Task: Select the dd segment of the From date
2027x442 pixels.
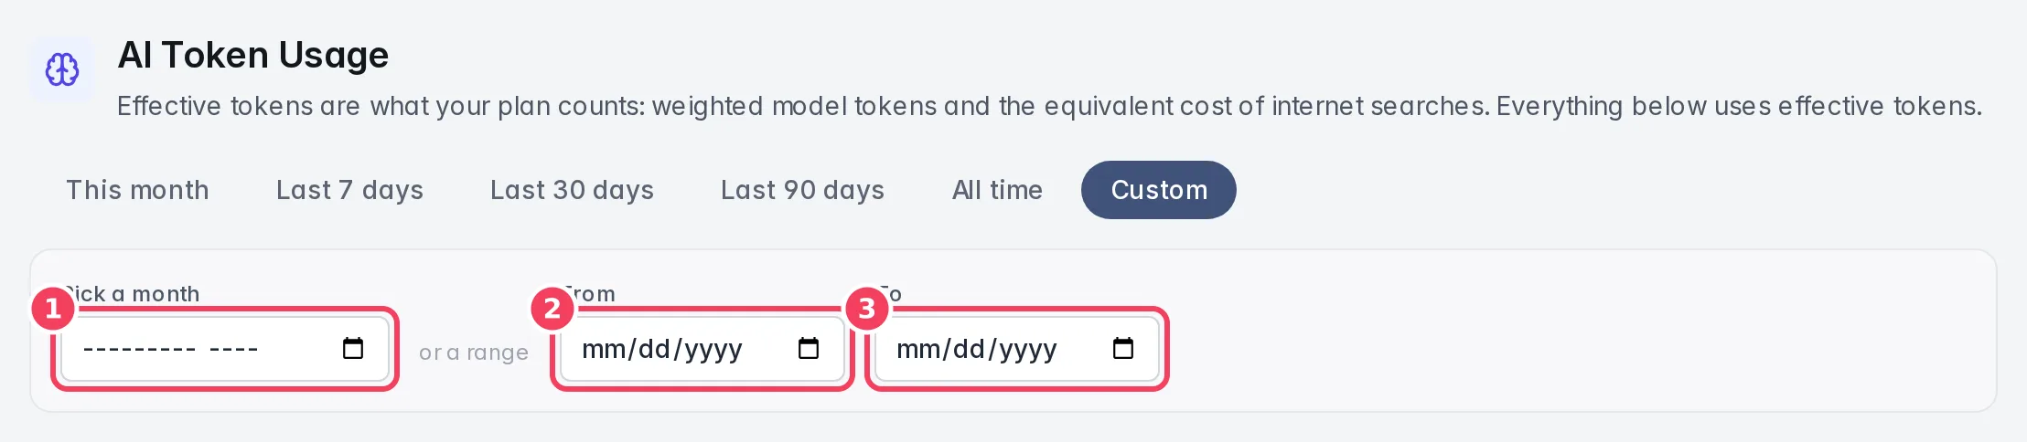Action: point(654,349)
